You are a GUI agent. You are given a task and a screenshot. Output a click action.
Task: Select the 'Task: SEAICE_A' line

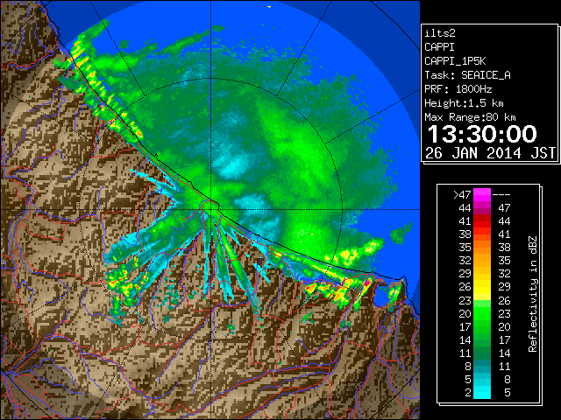coord(467,75)
